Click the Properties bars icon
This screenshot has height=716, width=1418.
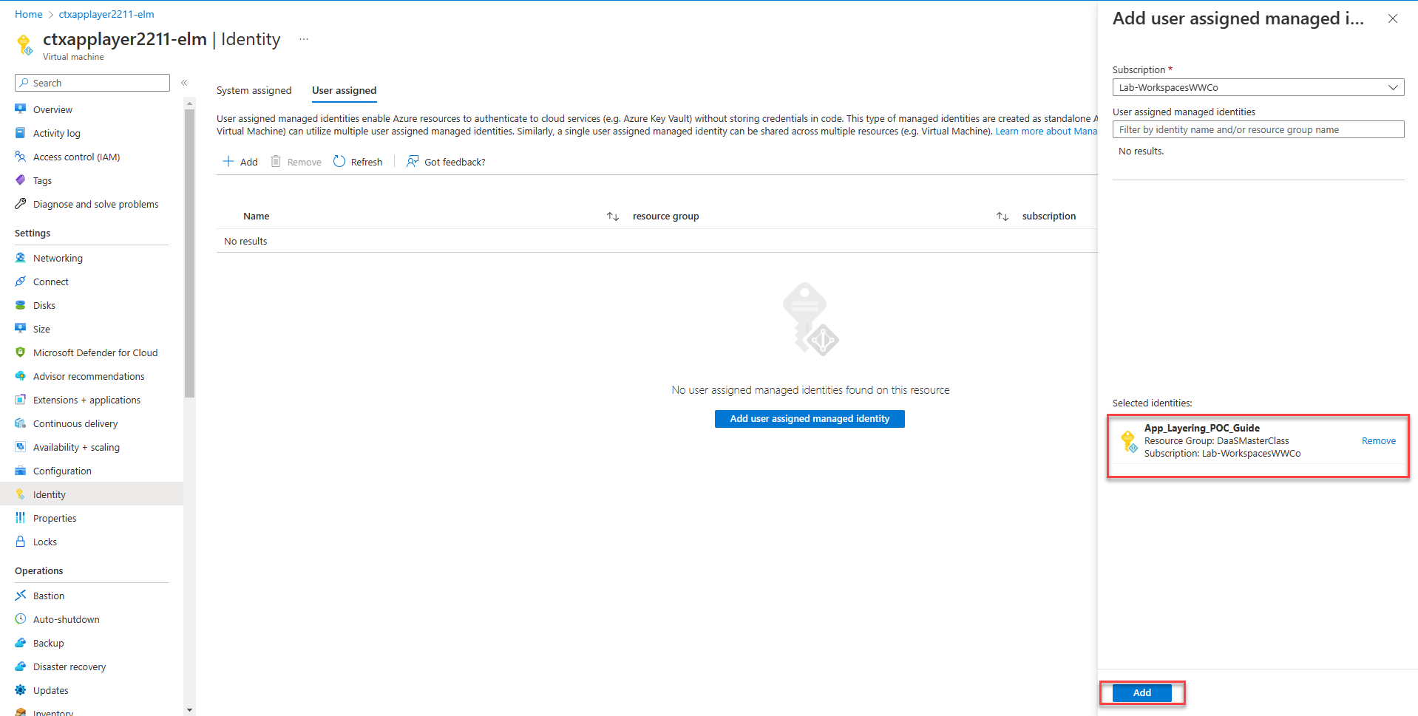pos(21,518)
